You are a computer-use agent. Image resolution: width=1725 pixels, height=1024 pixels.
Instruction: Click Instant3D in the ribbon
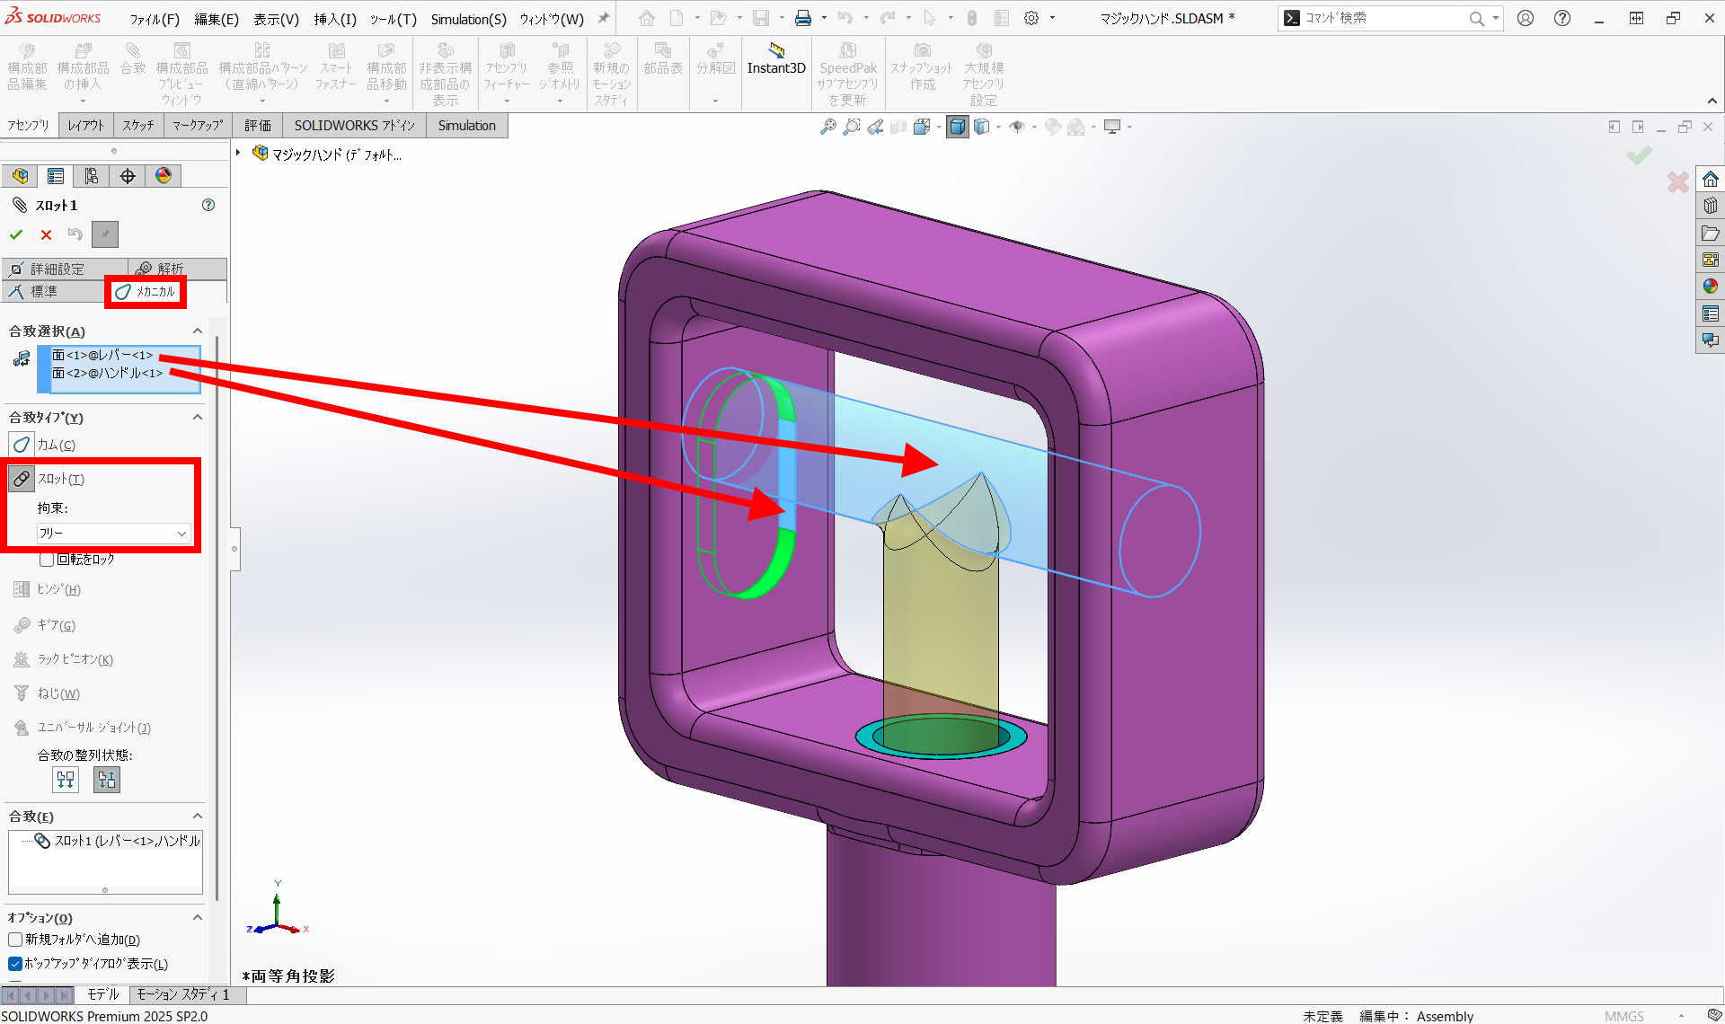[x=776, y=60]
